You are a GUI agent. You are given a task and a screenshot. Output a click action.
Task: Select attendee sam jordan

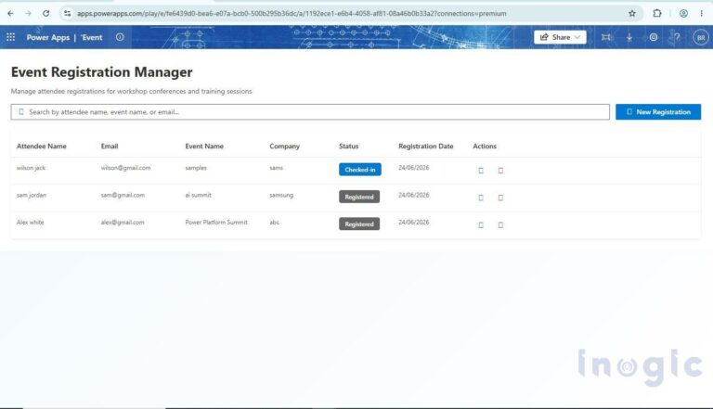32,196
